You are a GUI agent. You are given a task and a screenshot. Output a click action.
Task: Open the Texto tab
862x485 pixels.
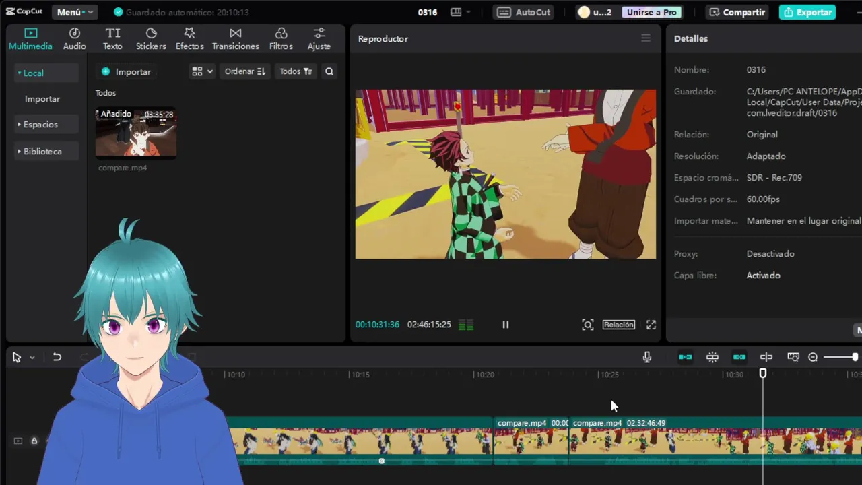112,39
